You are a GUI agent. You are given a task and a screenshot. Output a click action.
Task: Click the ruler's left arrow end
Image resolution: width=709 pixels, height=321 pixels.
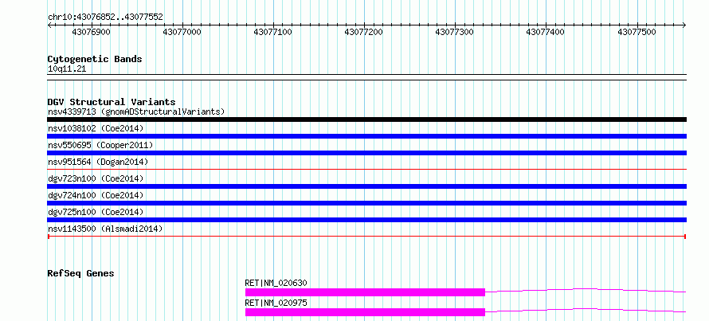click(49, 25)
